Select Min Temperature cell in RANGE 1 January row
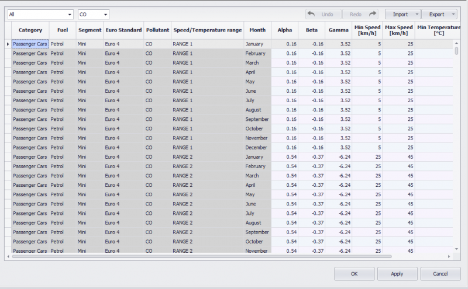Viewport: 468px width, 289px height. 434,44
